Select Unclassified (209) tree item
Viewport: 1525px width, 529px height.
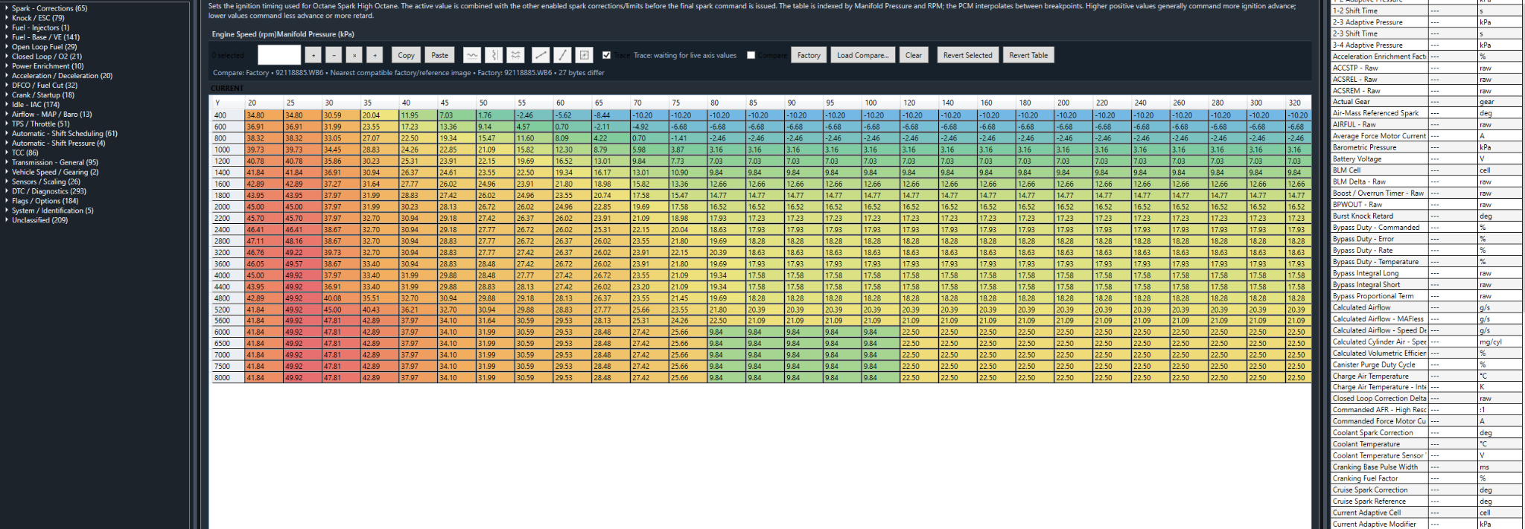click(40, 220)
